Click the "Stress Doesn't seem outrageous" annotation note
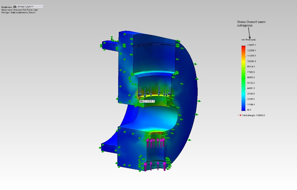This screenshot has width=297, height=190. click(x=251, y=24)
